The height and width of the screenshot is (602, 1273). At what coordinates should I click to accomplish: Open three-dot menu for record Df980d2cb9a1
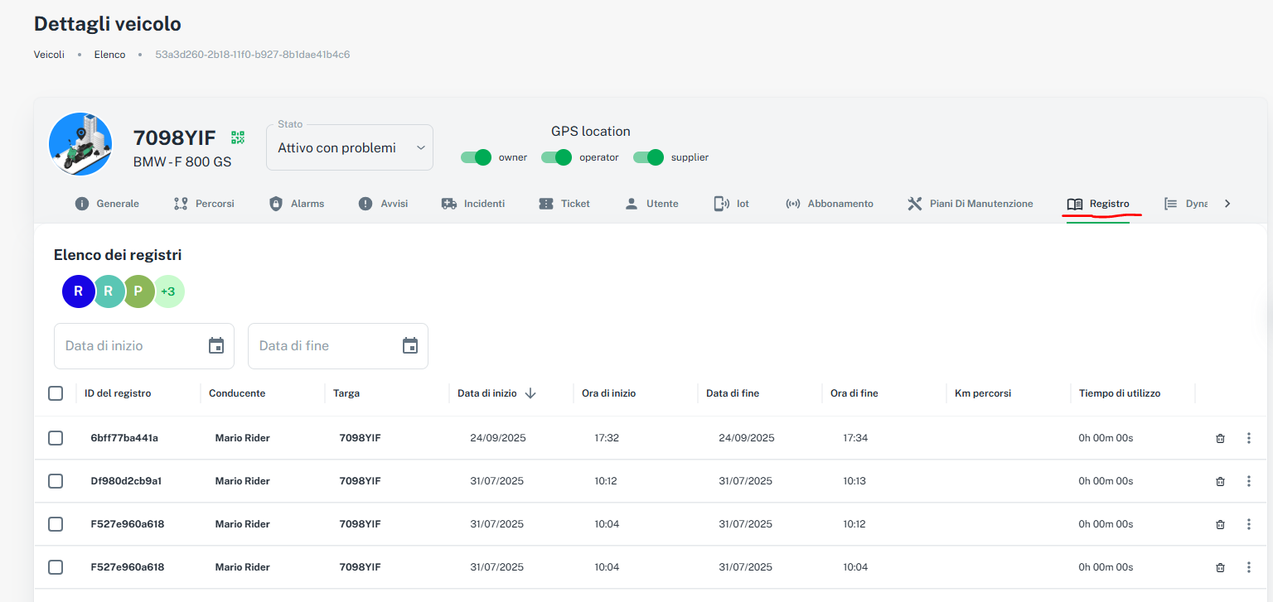pyautogui.click(x=1249, y=481)
